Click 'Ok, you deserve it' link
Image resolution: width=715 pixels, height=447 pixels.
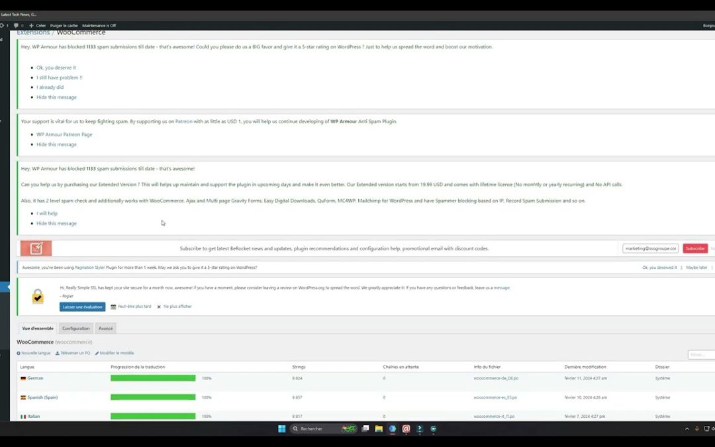(56, 68)
